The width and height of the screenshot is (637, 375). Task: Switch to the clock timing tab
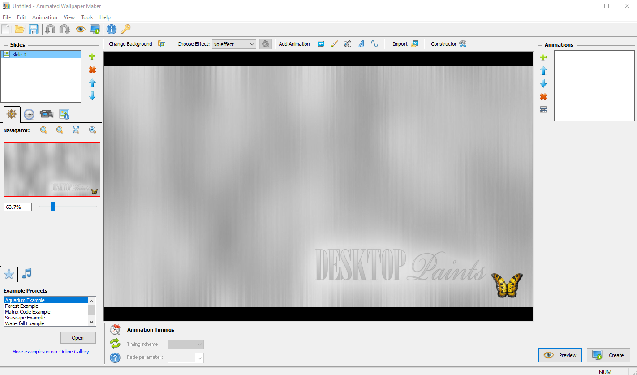pyautogui.click(x=29, y=114)
